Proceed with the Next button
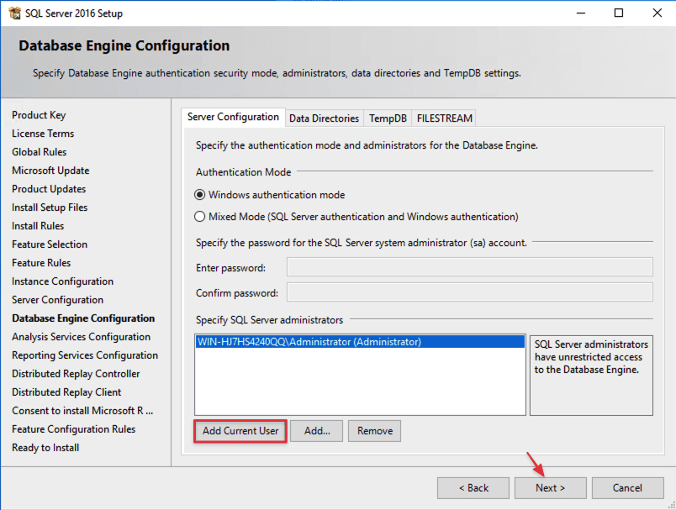Image resolution: width=676 pixels, height=510 pixels. coord(550,487)
